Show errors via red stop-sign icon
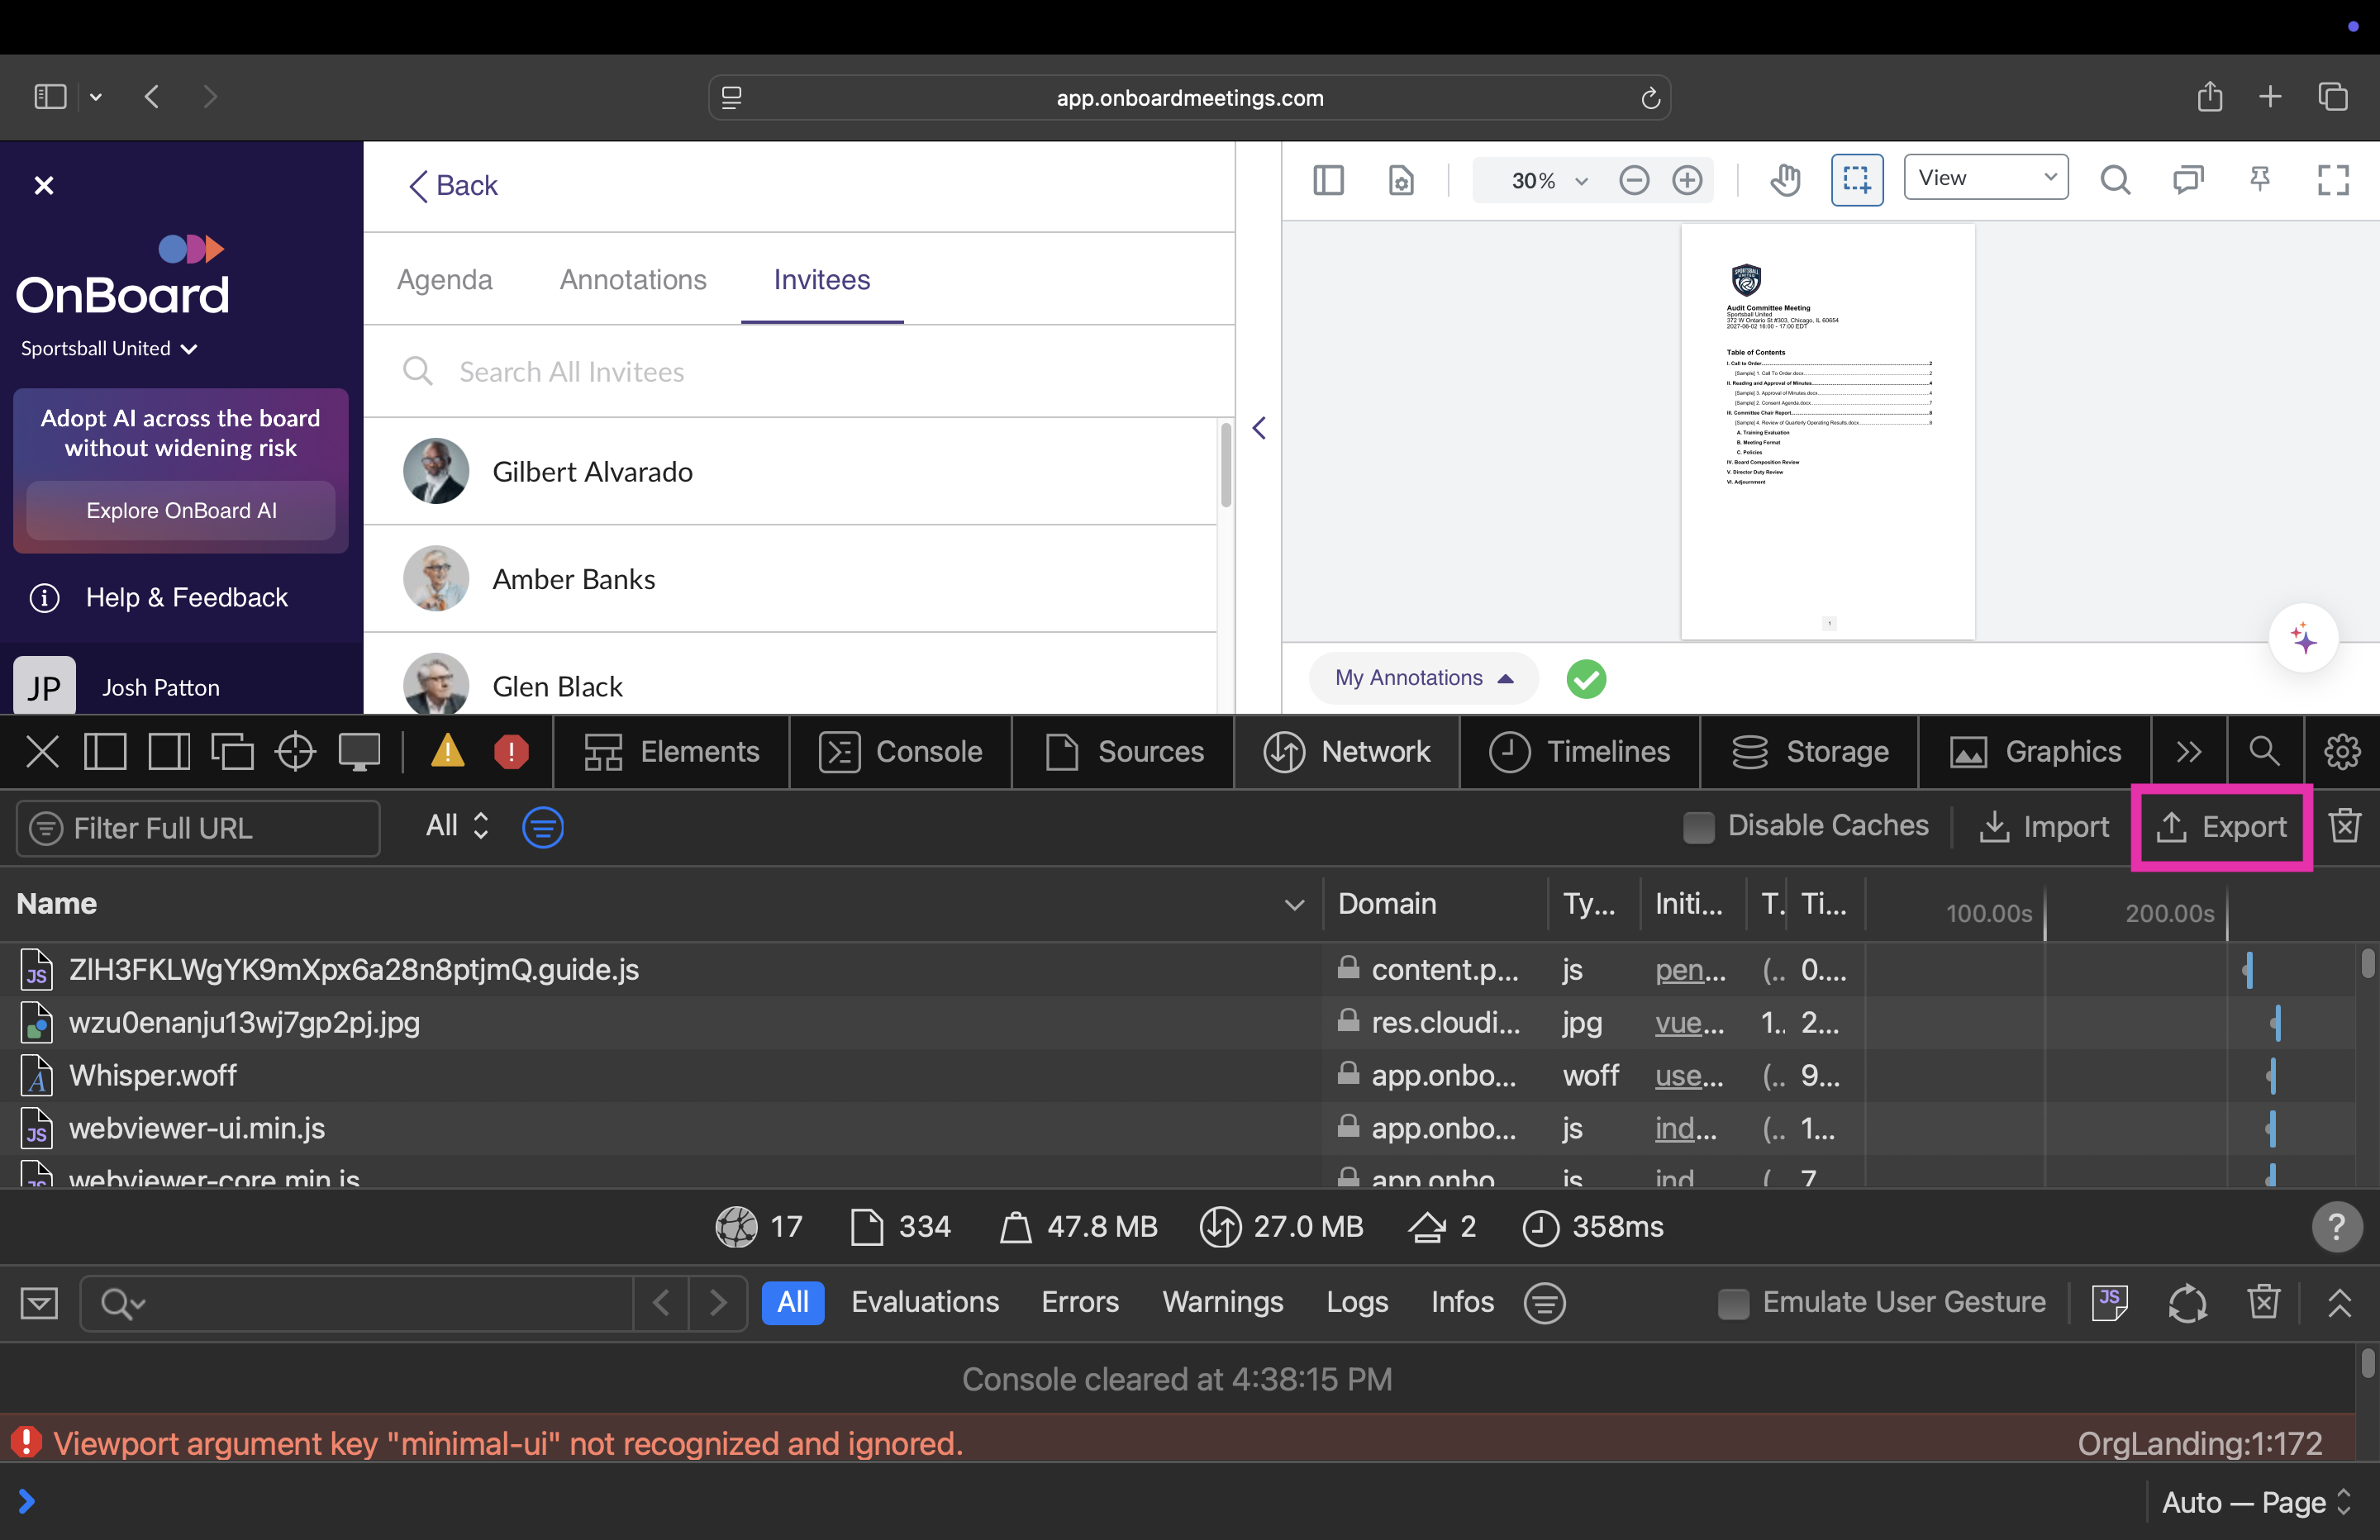 point(511,752)
